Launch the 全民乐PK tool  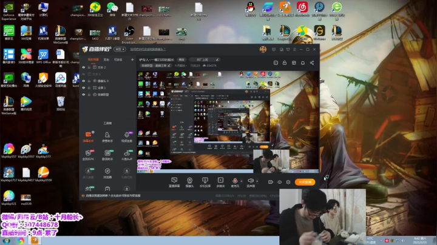tap(88, 155)
